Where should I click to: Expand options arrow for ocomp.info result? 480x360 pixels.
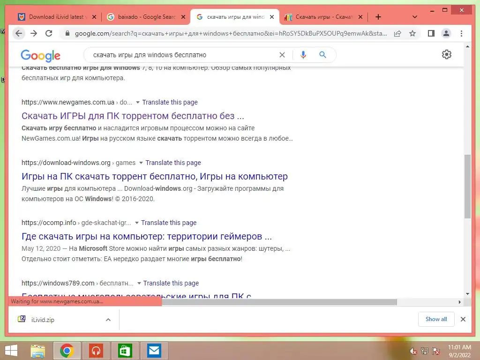pyautogui.click(x=137, y=223)
